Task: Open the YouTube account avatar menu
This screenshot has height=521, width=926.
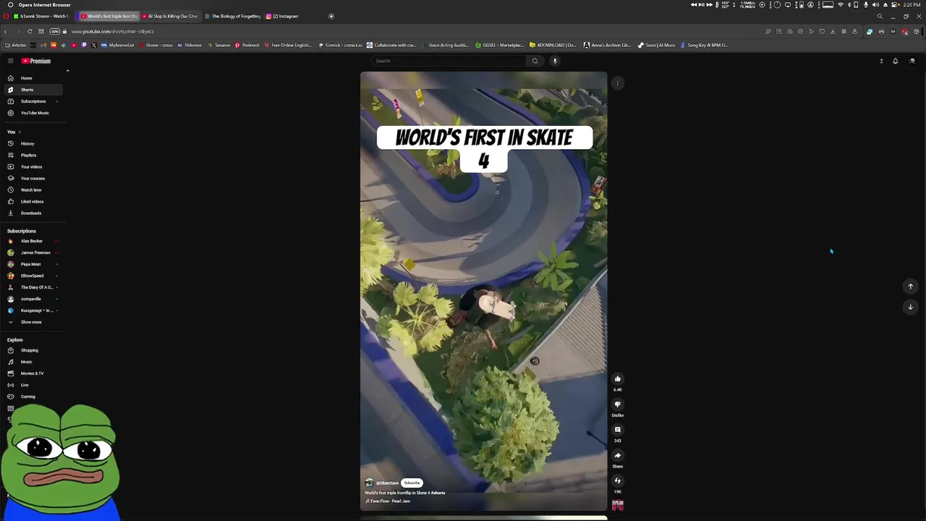Action: 912,61
